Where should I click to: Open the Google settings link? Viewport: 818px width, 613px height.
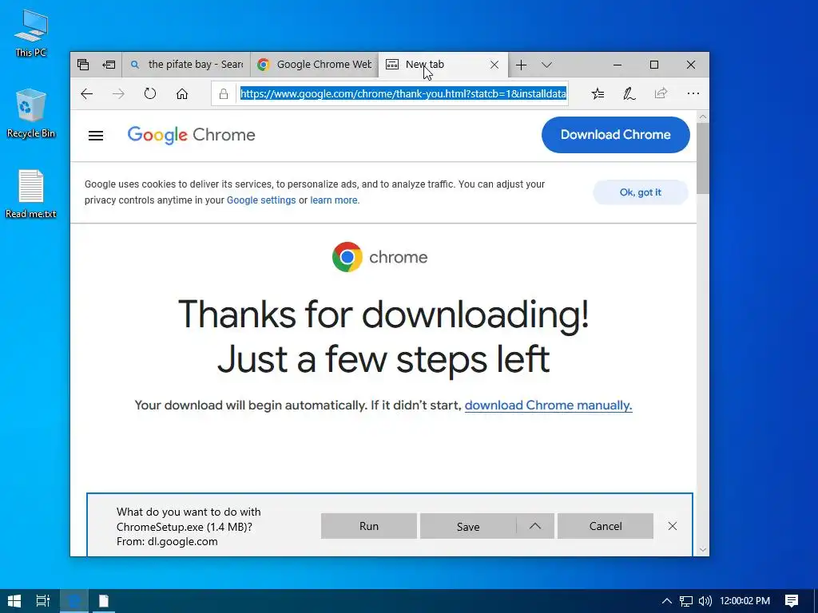point(261,200)
